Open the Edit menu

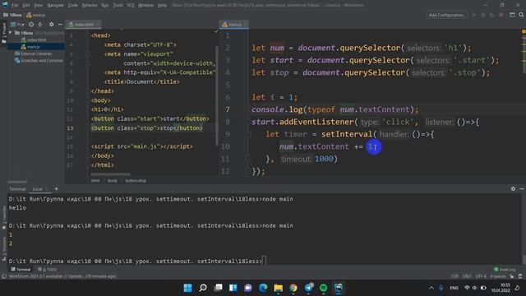25,5
